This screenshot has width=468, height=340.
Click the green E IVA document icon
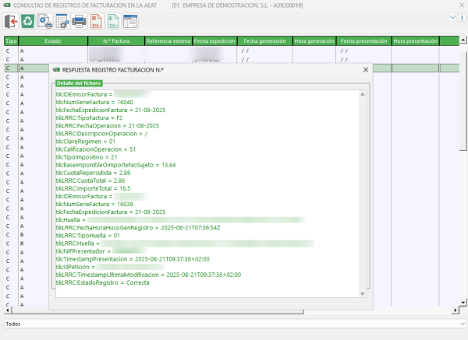[x=113, y=22]
